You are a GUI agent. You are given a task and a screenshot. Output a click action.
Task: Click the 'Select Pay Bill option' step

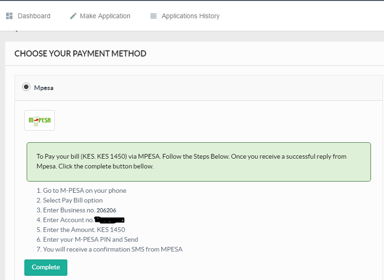point(70,200)
